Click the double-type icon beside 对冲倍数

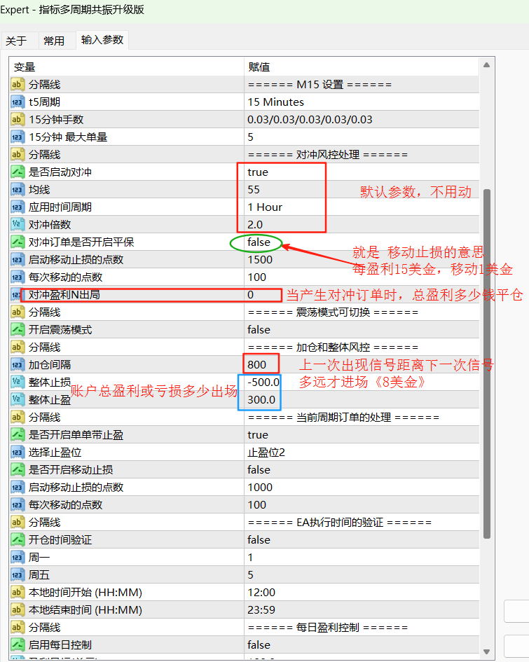[17, 225]
